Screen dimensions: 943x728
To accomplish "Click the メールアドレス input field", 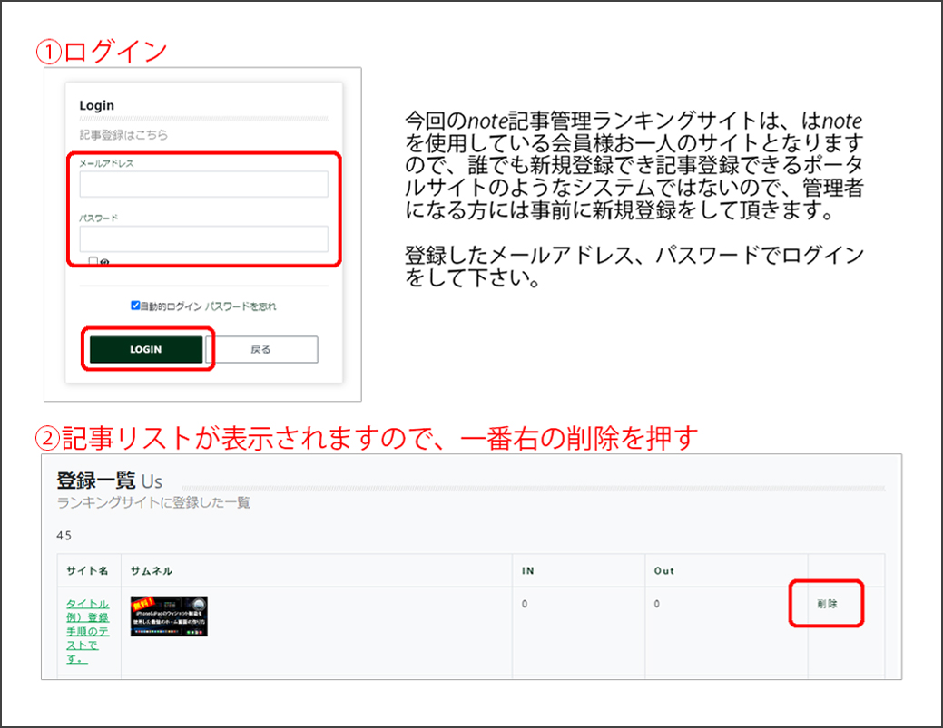I will (x=203, y=185).
